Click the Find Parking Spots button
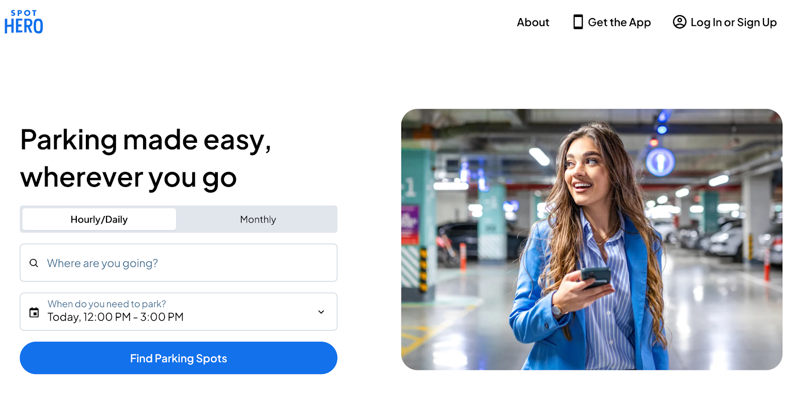 click(179, 358)
